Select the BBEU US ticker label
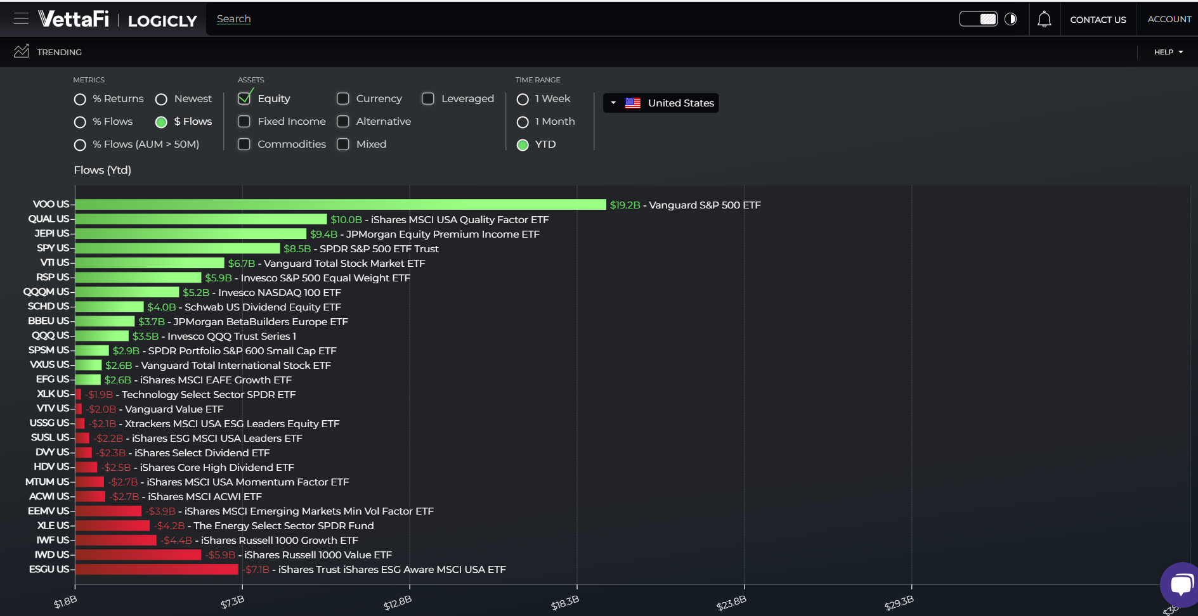1198x616 pixels. click(49, 321)
